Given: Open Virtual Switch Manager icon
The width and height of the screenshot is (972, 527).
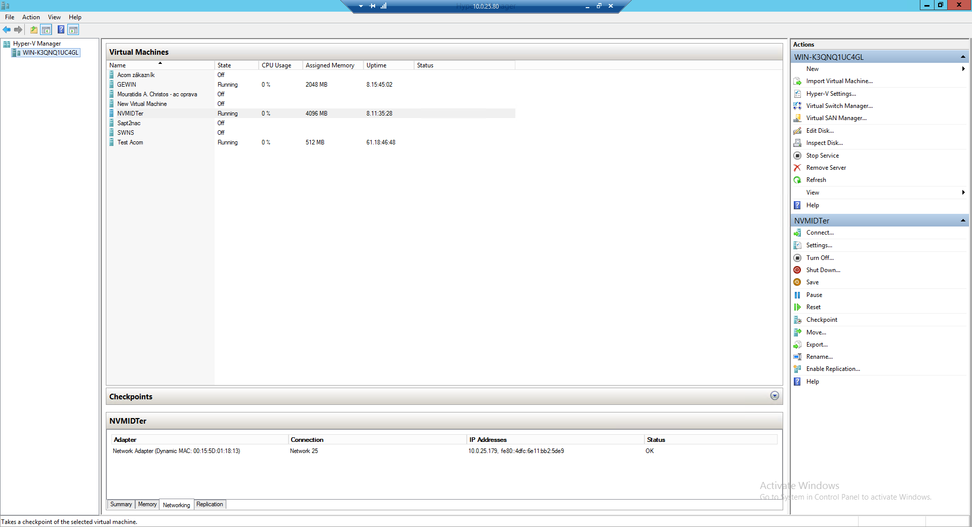Looking at the screenshot, I should click(797, 106).
